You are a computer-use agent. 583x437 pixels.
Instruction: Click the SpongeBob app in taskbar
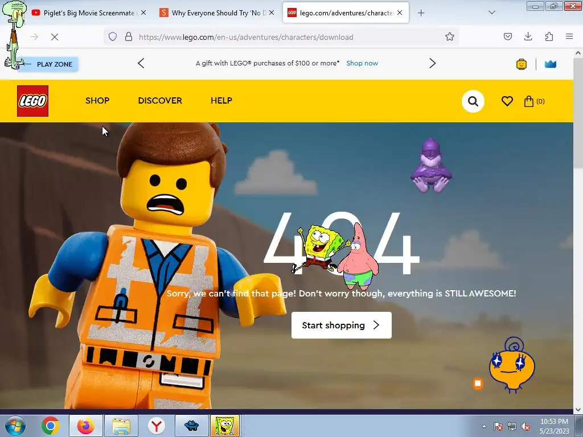point(225,426)
